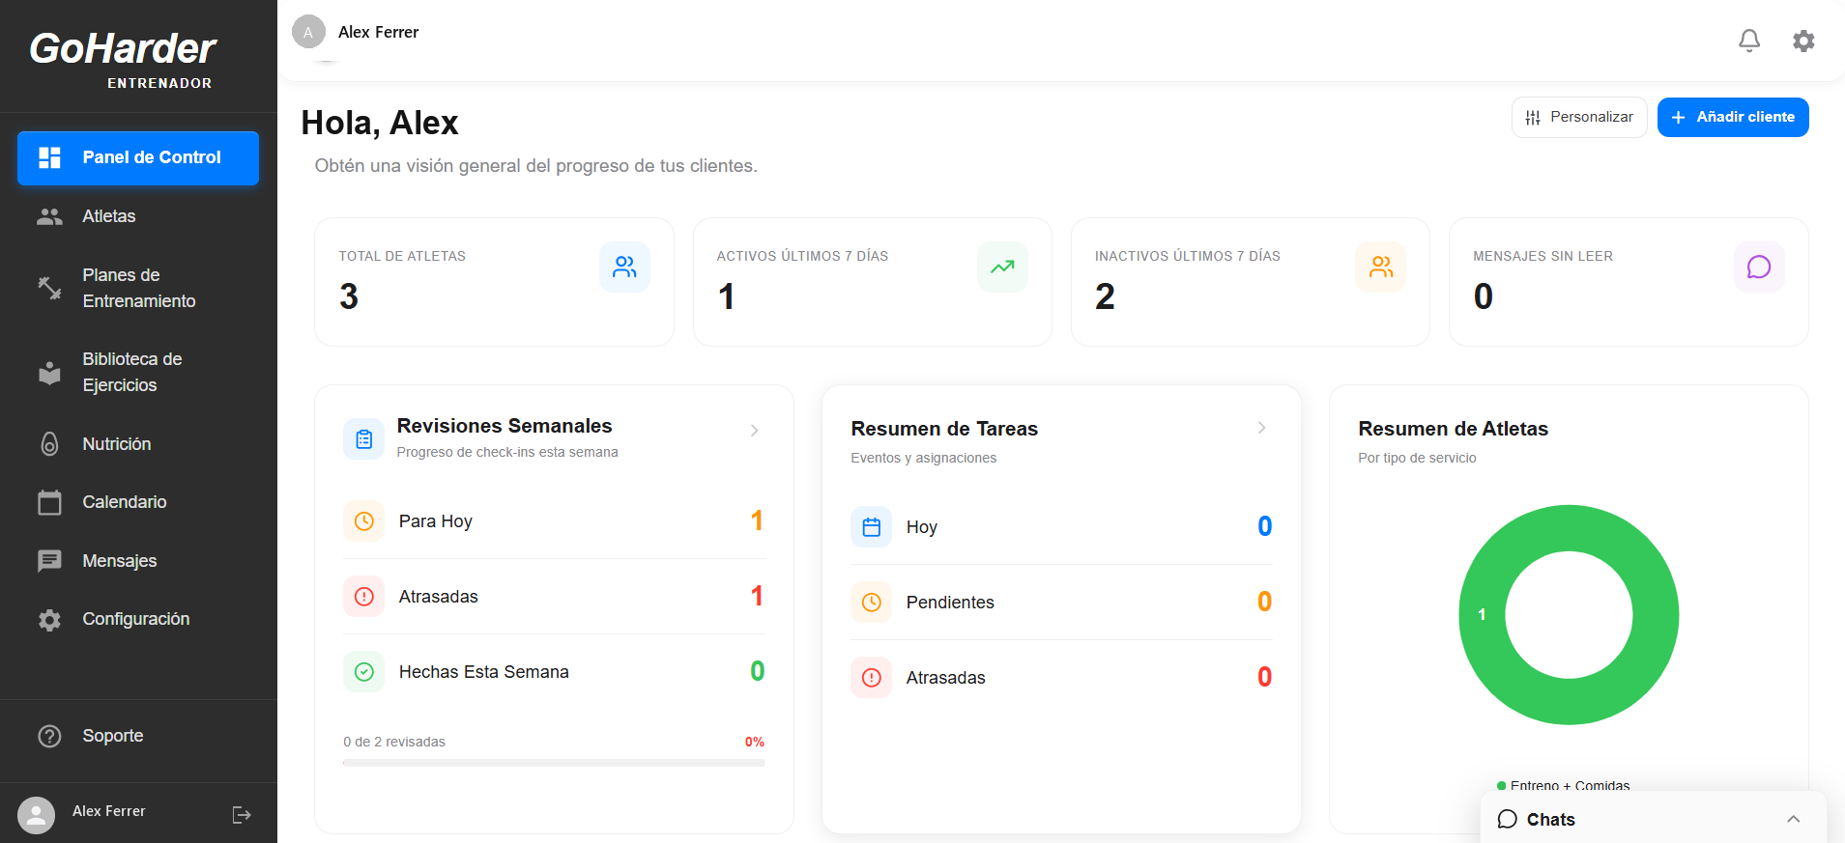Click the Activos trending-up icon
This screenshot has height=843, width=1845.
click(1002, 267)
